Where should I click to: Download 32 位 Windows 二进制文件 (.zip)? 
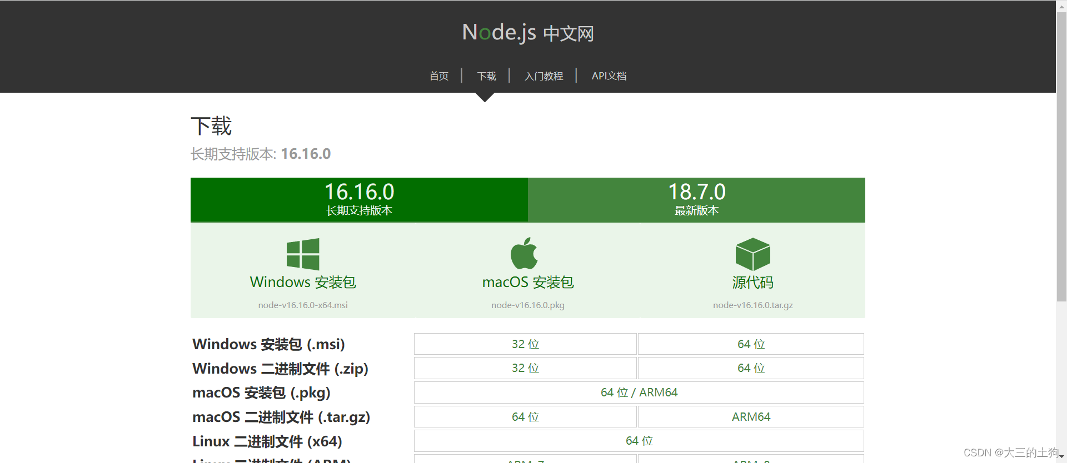pos(525,368)
